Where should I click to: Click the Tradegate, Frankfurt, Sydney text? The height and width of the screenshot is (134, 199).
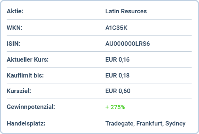(145, 123)
